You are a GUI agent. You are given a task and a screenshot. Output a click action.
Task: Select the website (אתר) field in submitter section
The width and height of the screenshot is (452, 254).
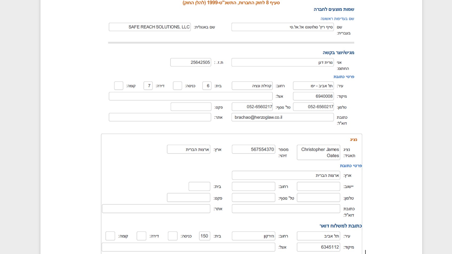160,117
